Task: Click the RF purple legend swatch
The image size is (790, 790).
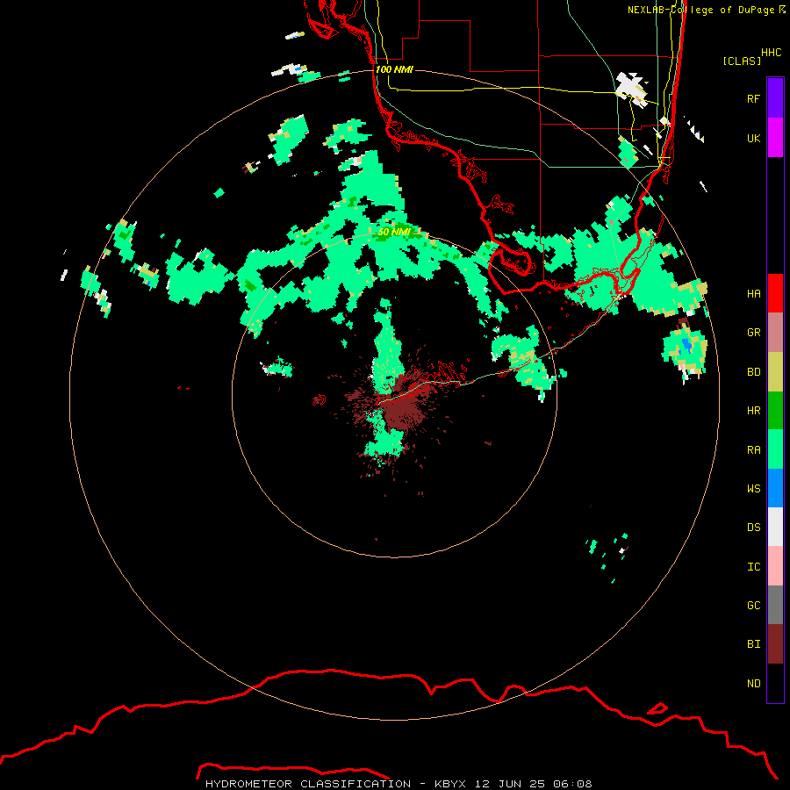Action: point(775,98)
